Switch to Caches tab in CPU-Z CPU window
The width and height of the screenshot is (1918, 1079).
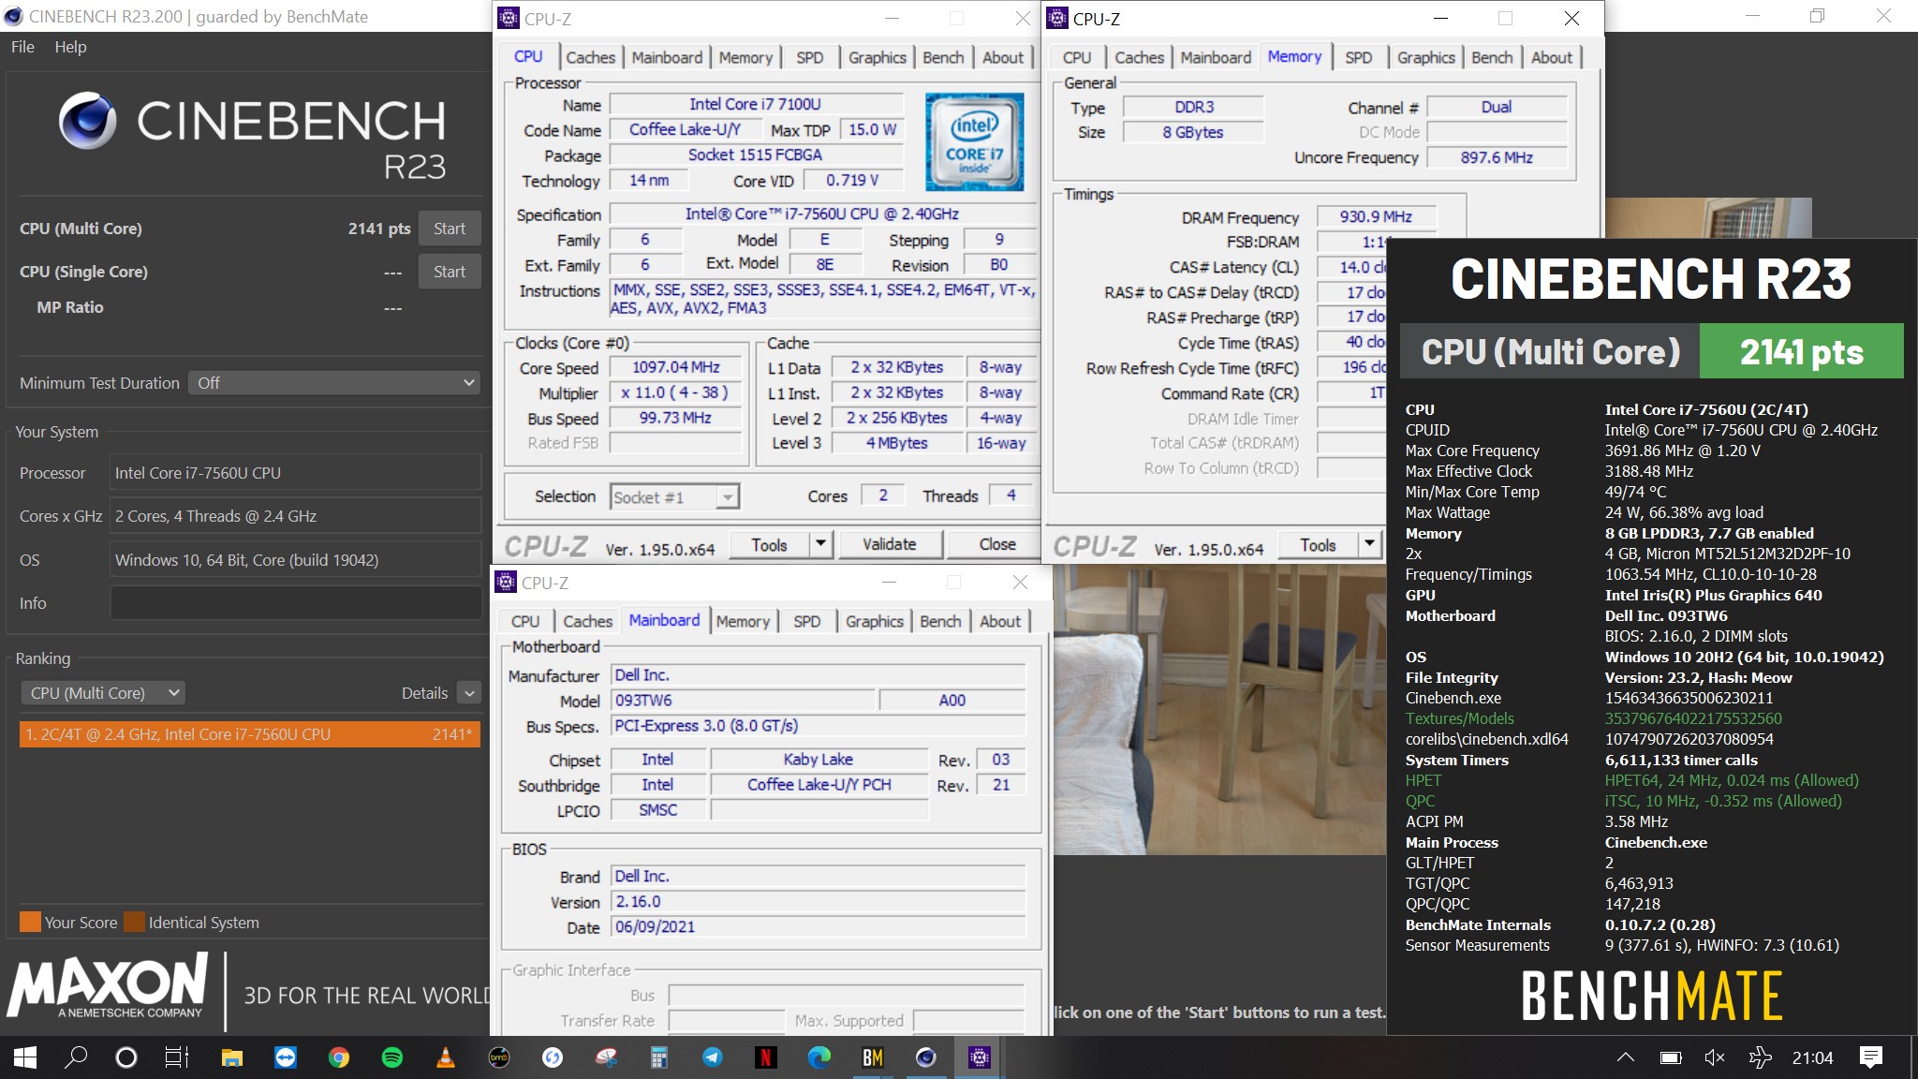[591, 57]
